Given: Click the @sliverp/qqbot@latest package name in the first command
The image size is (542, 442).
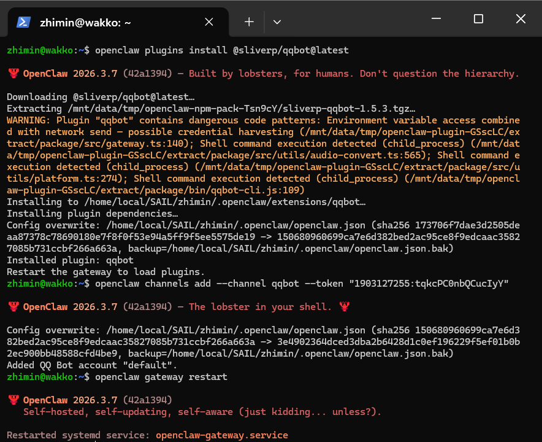Looking at the screenshot, I should coord(291,50).
